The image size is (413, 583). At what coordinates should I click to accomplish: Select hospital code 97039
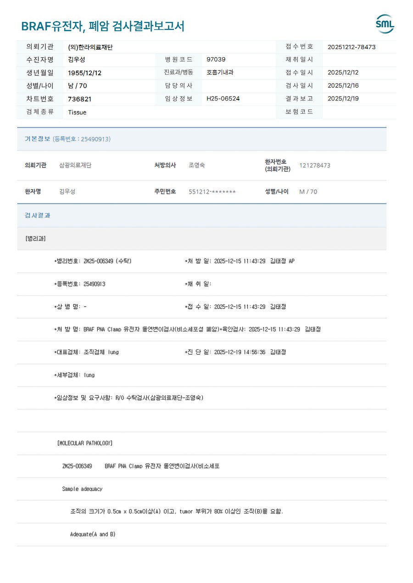point(216,60)
